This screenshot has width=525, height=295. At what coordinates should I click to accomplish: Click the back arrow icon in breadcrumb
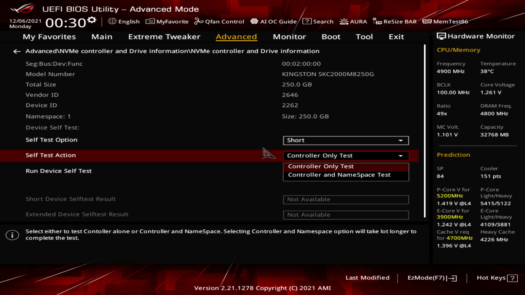(17, 51)
